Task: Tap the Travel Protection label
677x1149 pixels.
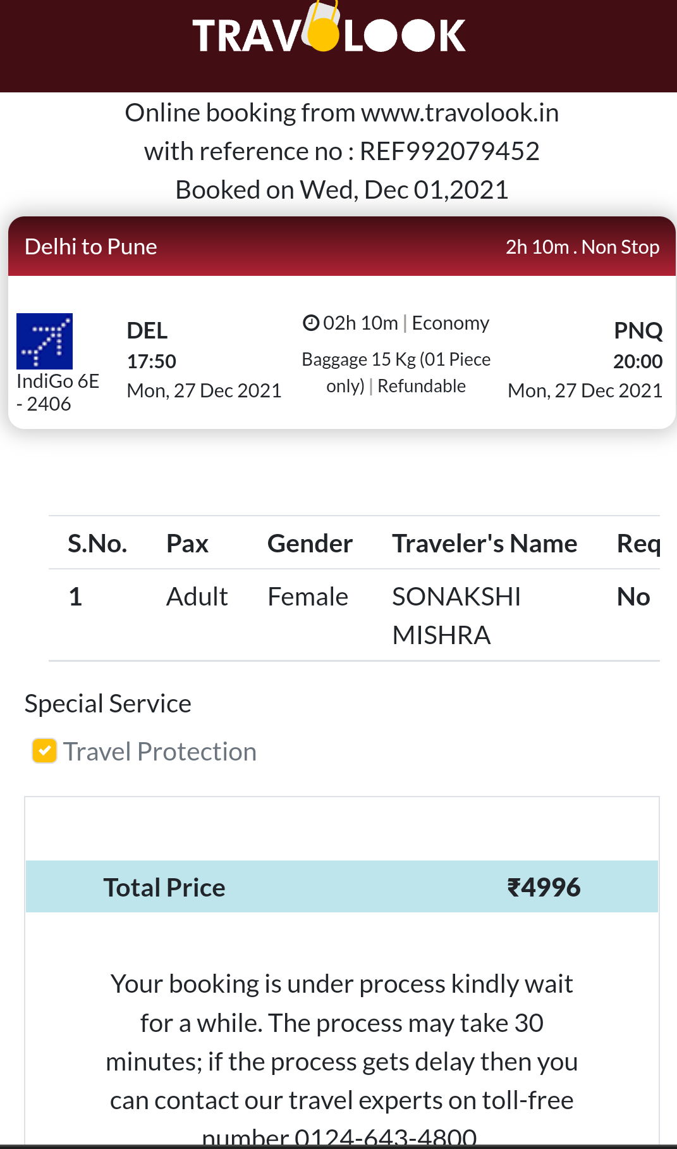Action: [160, 752]
